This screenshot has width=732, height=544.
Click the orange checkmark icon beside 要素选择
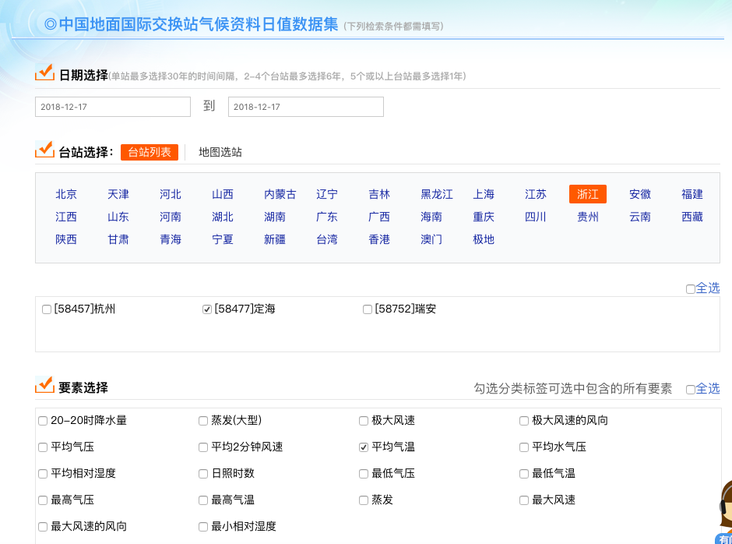tap(44, 383)
